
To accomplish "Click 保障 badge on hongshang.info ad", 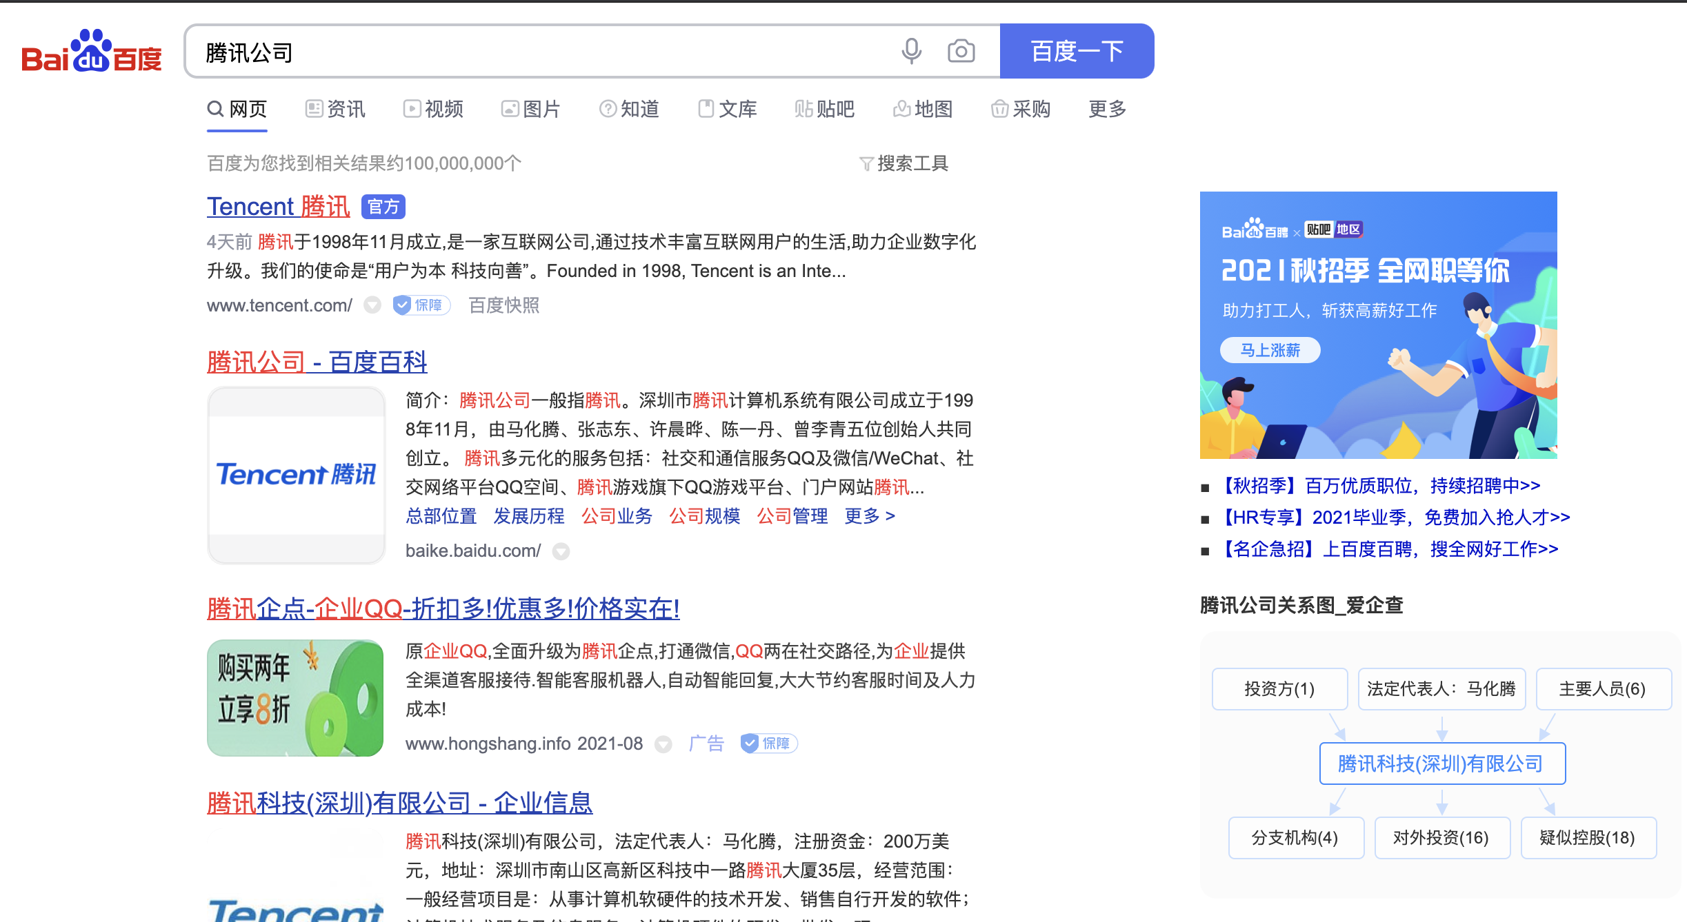I will (x=769, y=744).
